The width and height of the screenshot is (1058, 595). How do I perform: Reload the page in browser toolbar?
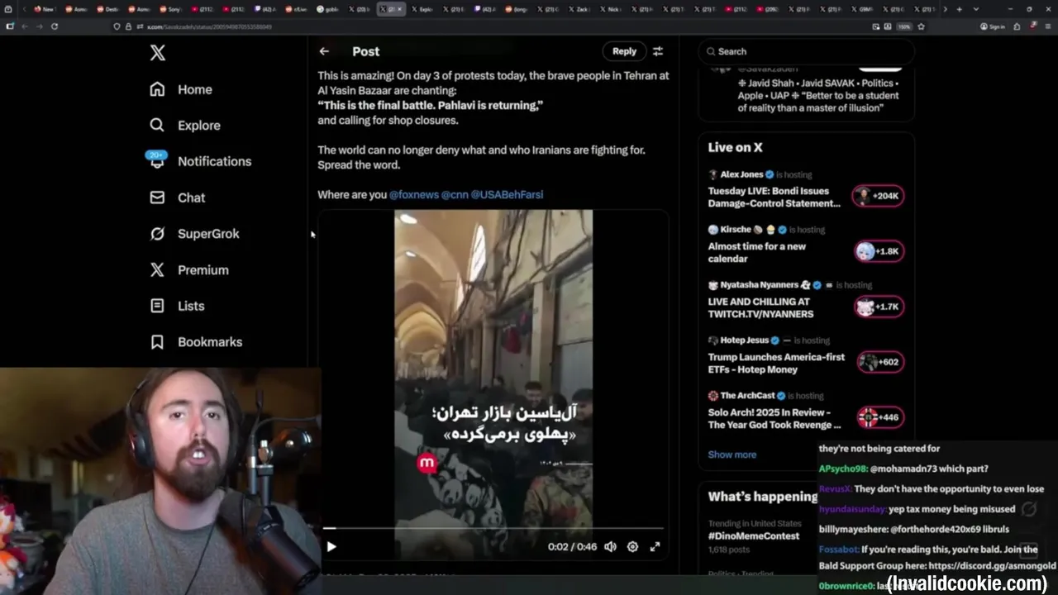click(x=55, y=26)
